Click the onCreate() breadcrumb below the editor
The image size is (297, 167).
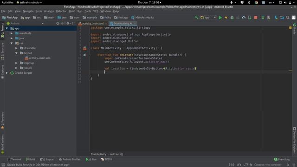116,154
